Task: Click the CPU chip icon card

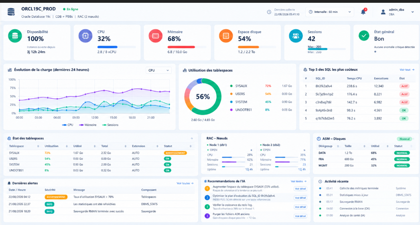Action: click(85, 36)
